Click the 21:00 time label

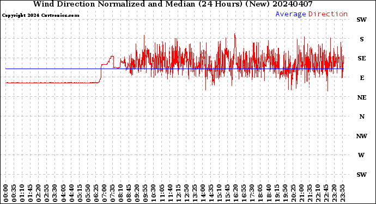coord(301,193)
